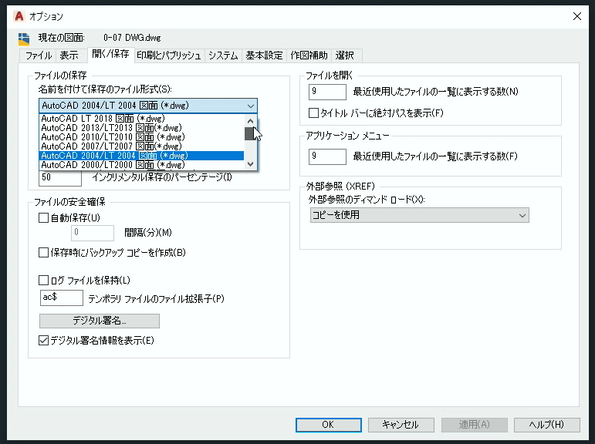Viewport: 595px width, 444px height.
Task: Choose AutoCAD LT 2018 図面 (*.dwg) format
Action: 141,118
